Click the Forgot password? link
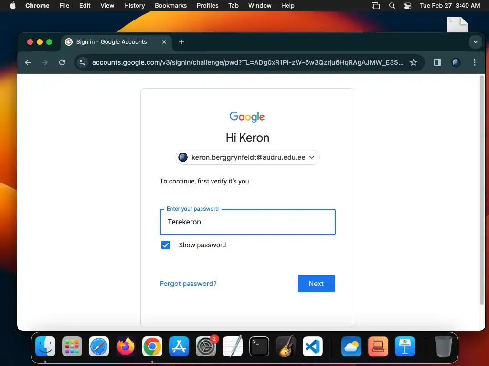 [188, 284]
